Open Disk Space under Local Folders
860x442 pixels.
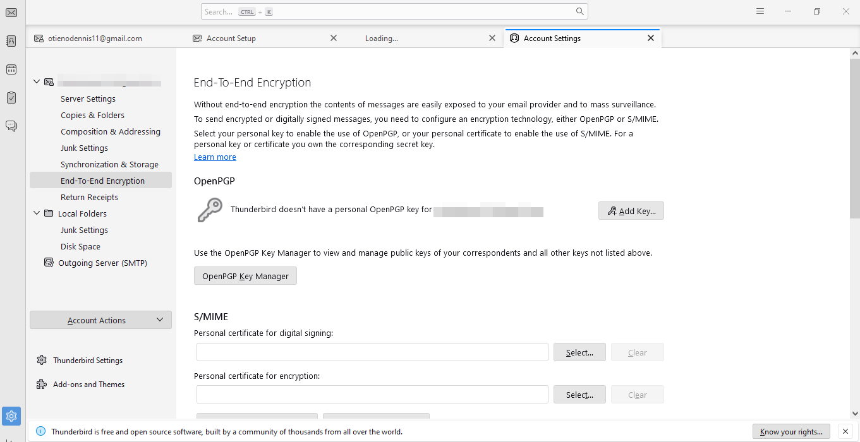click(x=80, y=246)
